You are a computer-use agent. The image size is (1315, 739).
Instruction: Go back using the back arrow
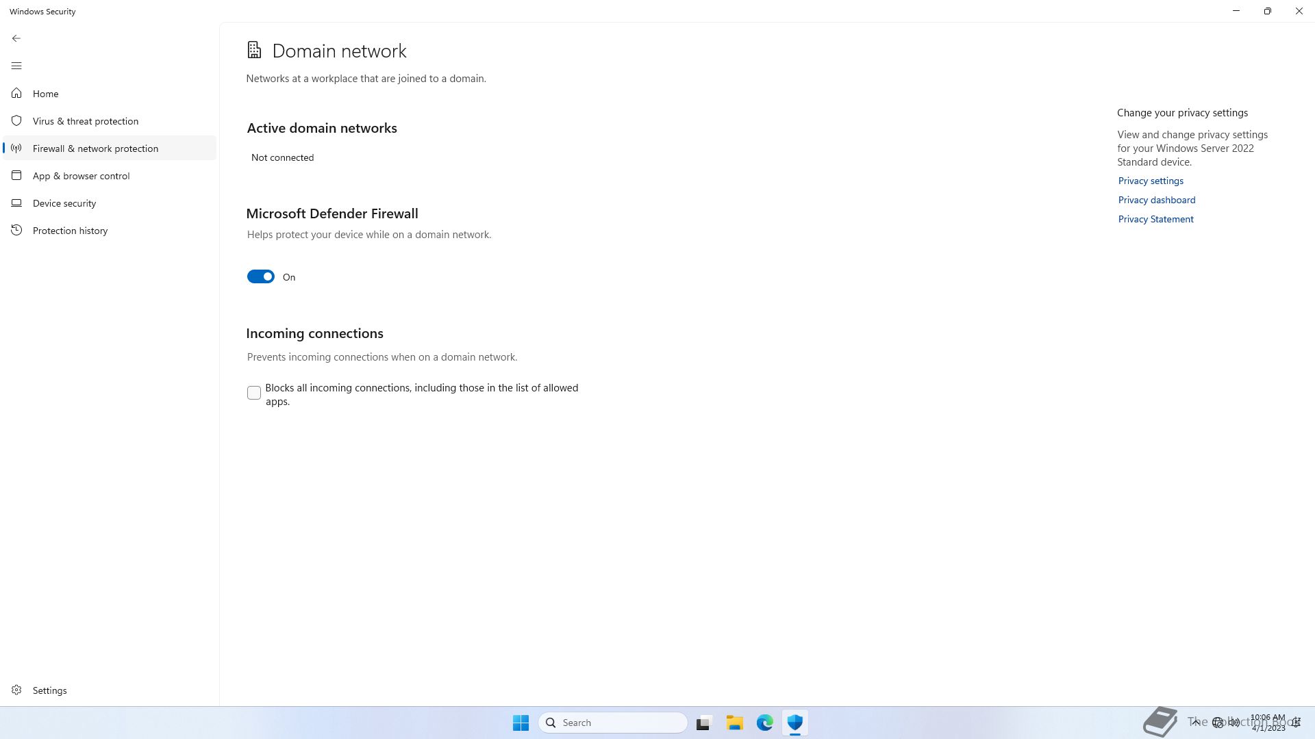pyautogui.click(x=16, y=38)
